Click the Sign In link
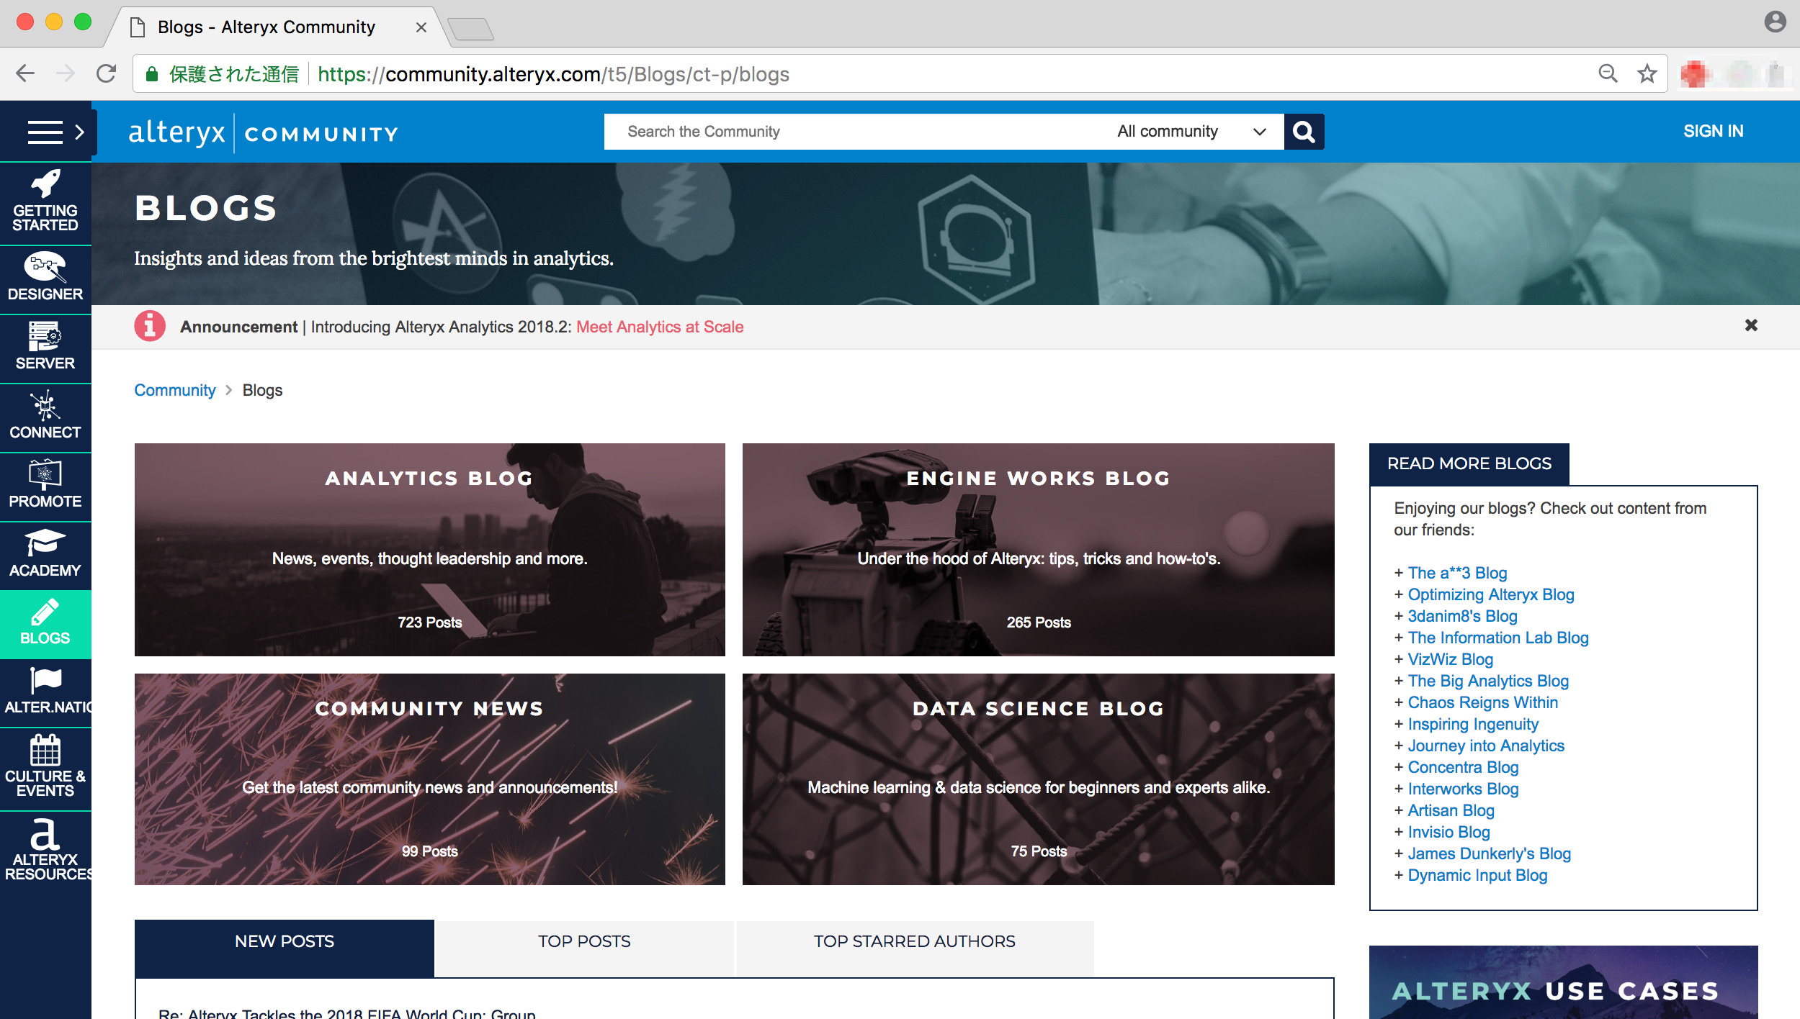This screenshot has width=1800, height=1019. pyautogui.click(x=1713, y=131)
